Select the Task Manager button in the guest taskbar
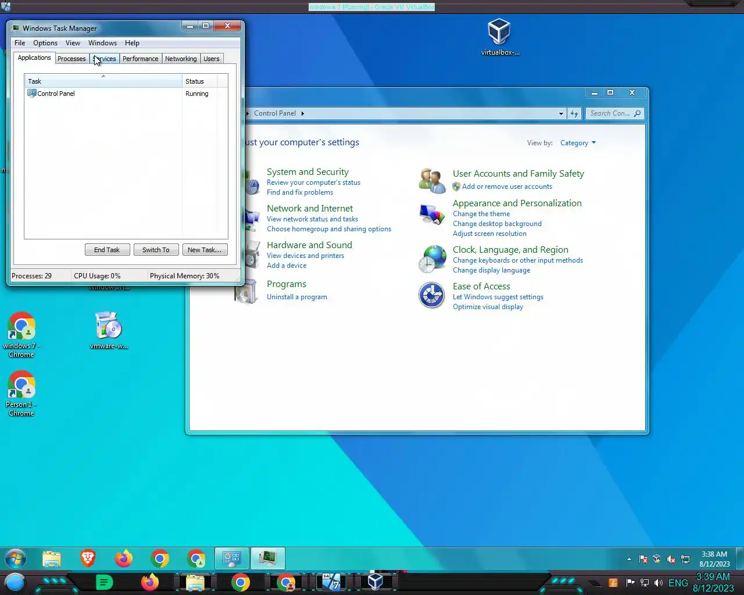This screenshot has width=744, height=595. click(268, 558)
